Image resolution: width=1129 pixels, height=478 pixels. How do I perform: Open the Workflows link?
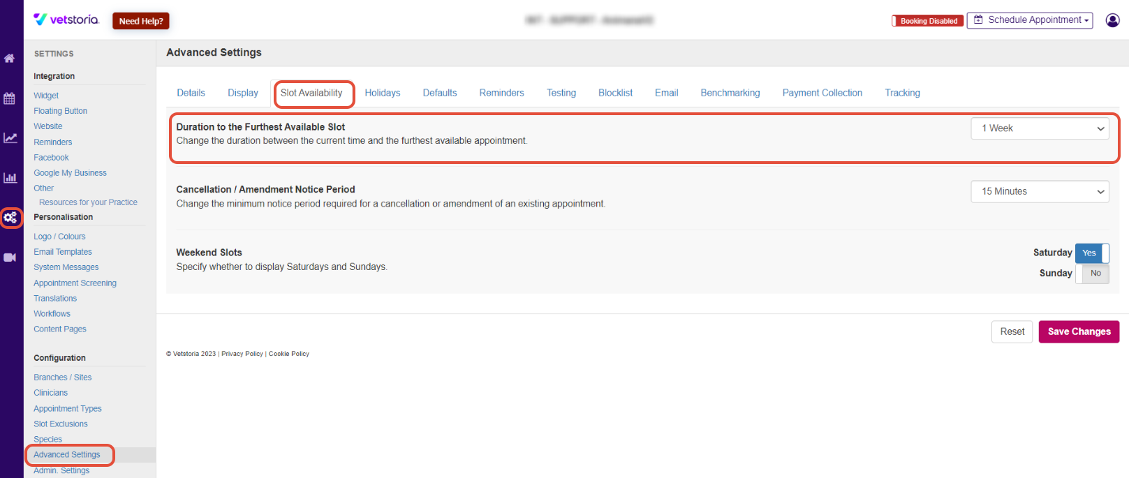tap(52, 314)
